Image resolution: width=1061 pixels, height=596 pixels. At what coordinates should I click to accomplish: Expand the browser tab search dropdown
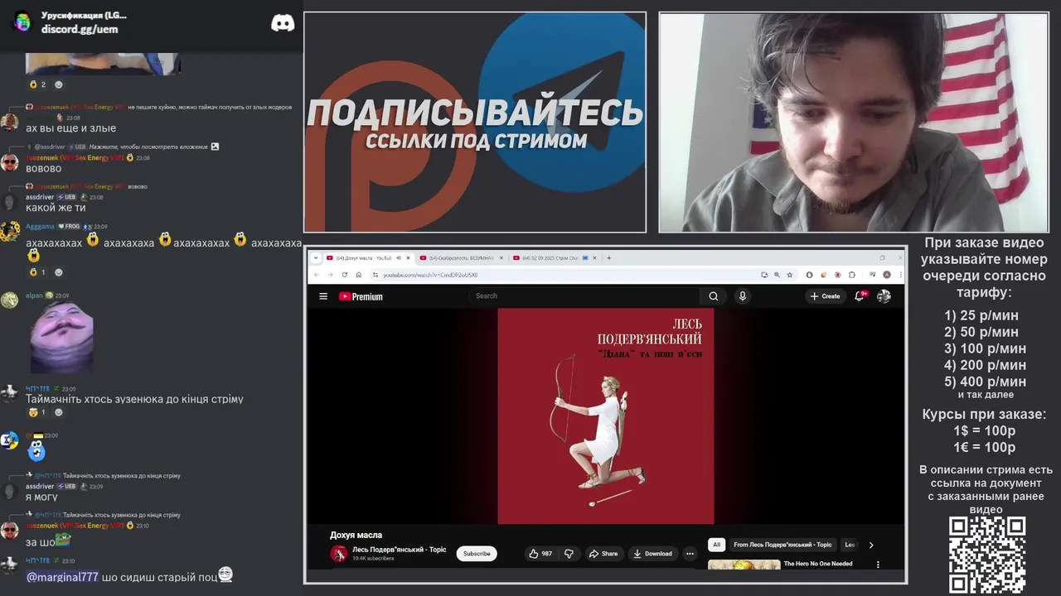coord(316,257)
